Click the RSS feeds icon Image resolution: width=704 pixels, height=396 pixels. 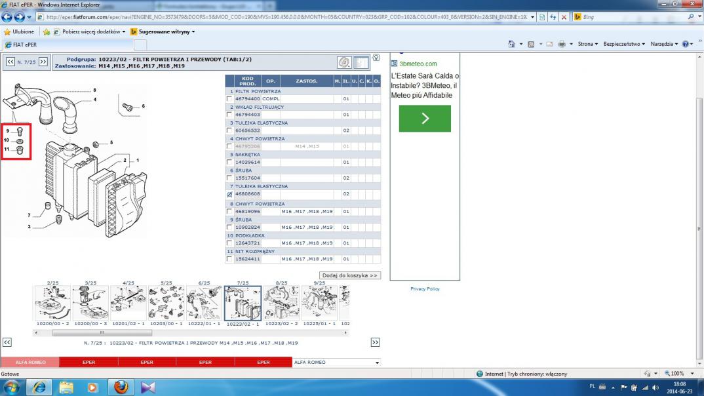pos(531,44)
